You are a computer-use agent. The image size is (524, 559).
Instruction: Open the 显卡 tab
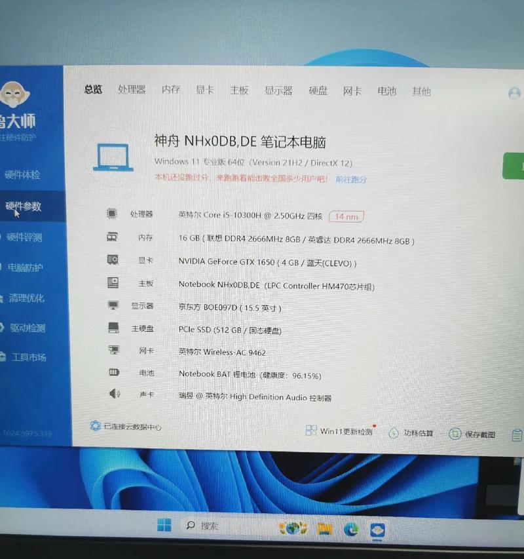click(204, 90)
